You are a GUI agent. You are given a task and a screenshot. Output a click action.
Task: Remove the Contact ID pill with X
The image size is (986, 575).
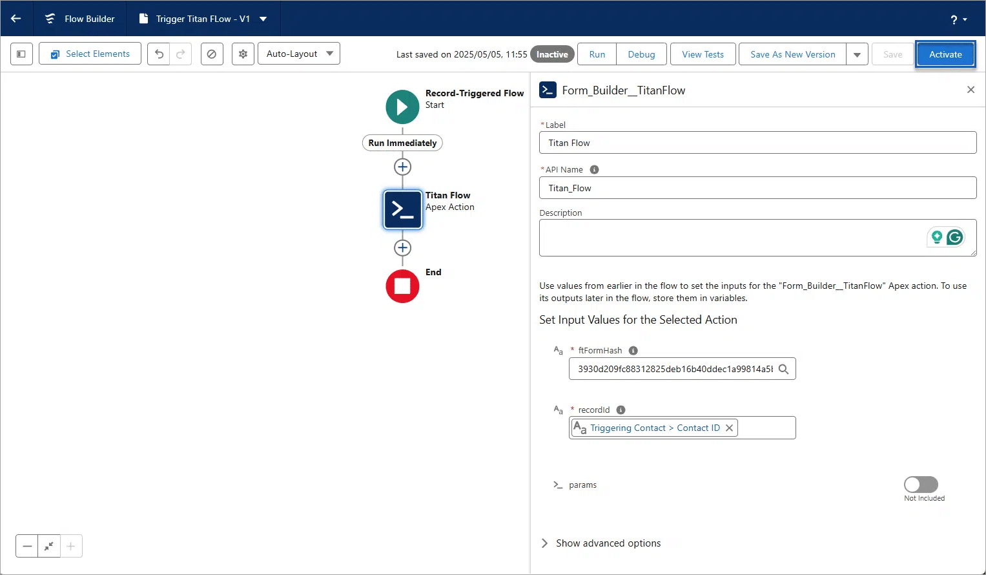point(729,428)
